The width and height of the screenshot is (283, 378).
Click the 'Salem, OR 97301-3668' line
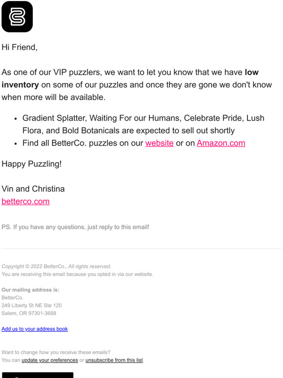(29, 313)
